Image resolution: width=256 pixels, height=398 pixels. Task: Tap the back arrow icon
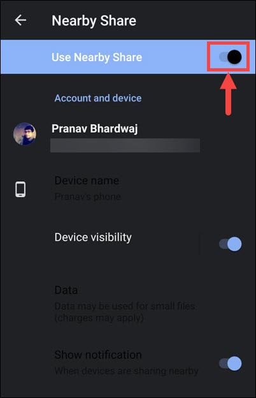pyautogui.click(x=20, y=20)
